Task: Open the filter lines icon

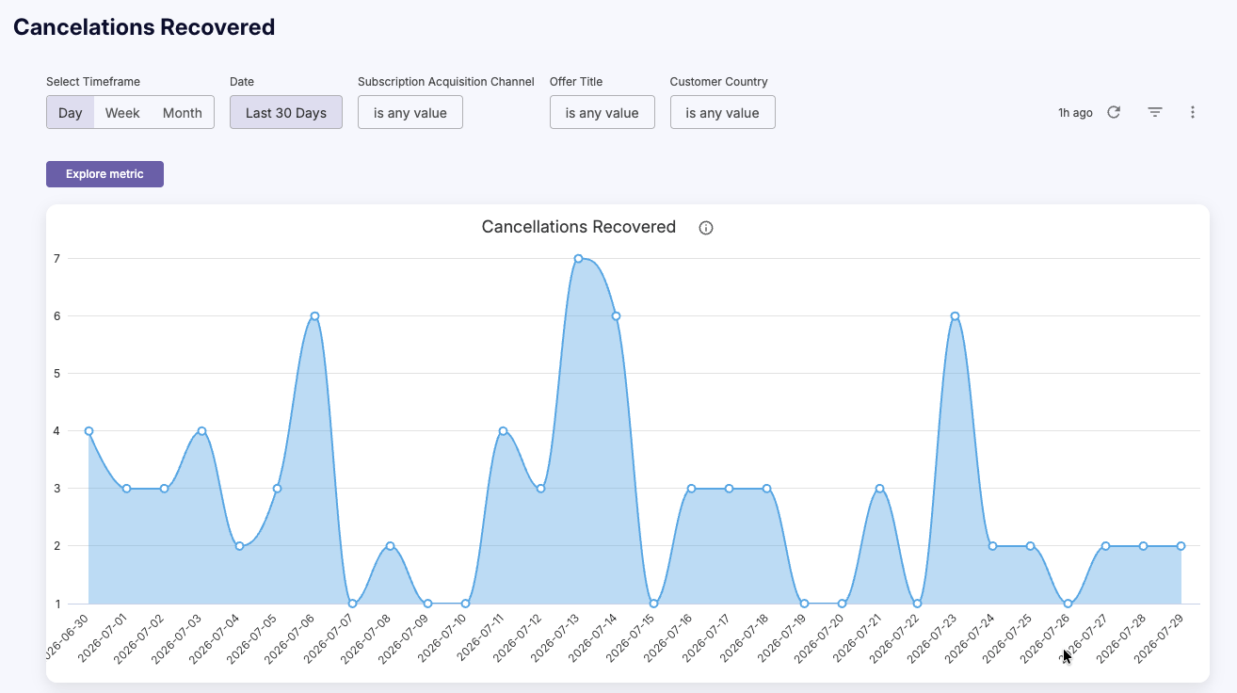Action: (1155, 112)
